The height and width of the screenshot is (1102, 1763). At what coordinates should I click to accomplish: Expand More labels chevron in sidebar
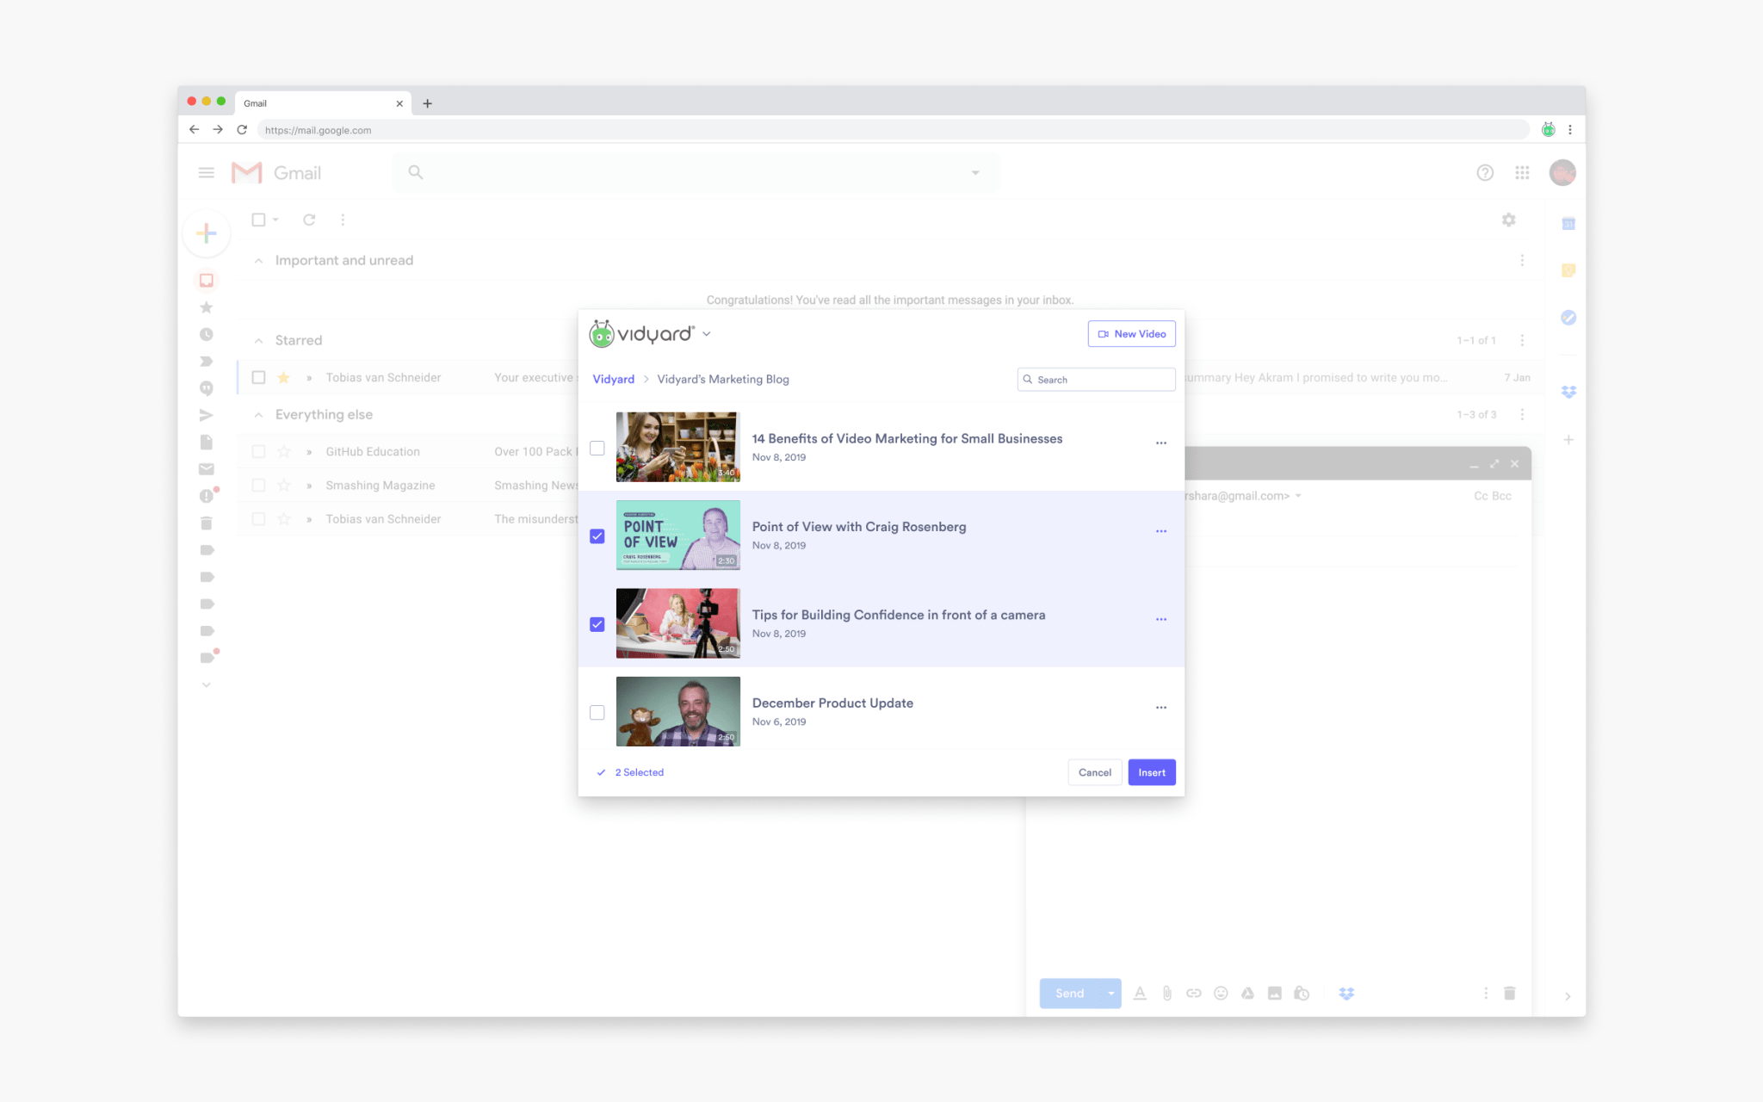coord(207,685)
